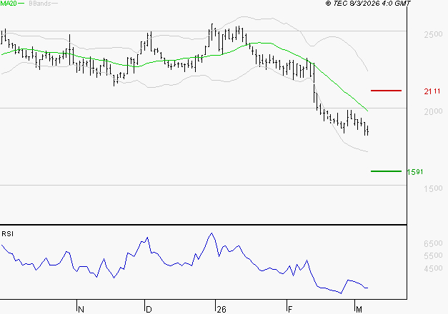
Task: Click the D month marker on the time axis
Action: (149, 310)
